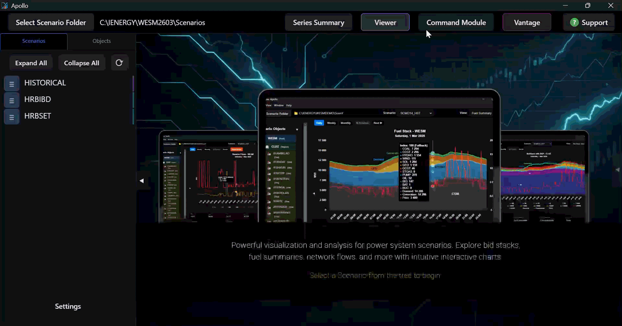
Task: Open the Viewer module
Action: [x=385, y=22]
